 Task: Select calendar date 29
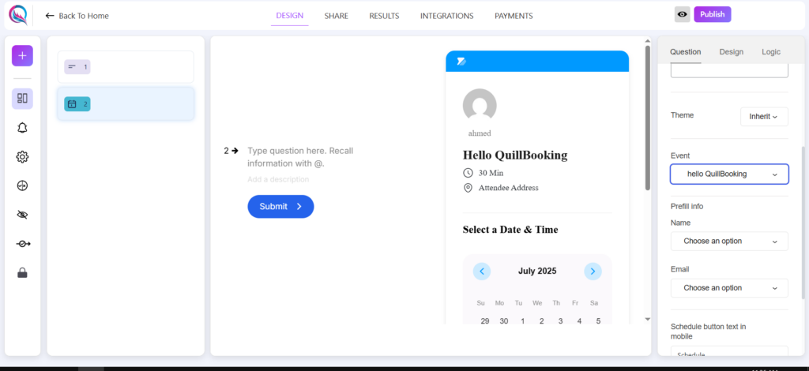[485, 321]
